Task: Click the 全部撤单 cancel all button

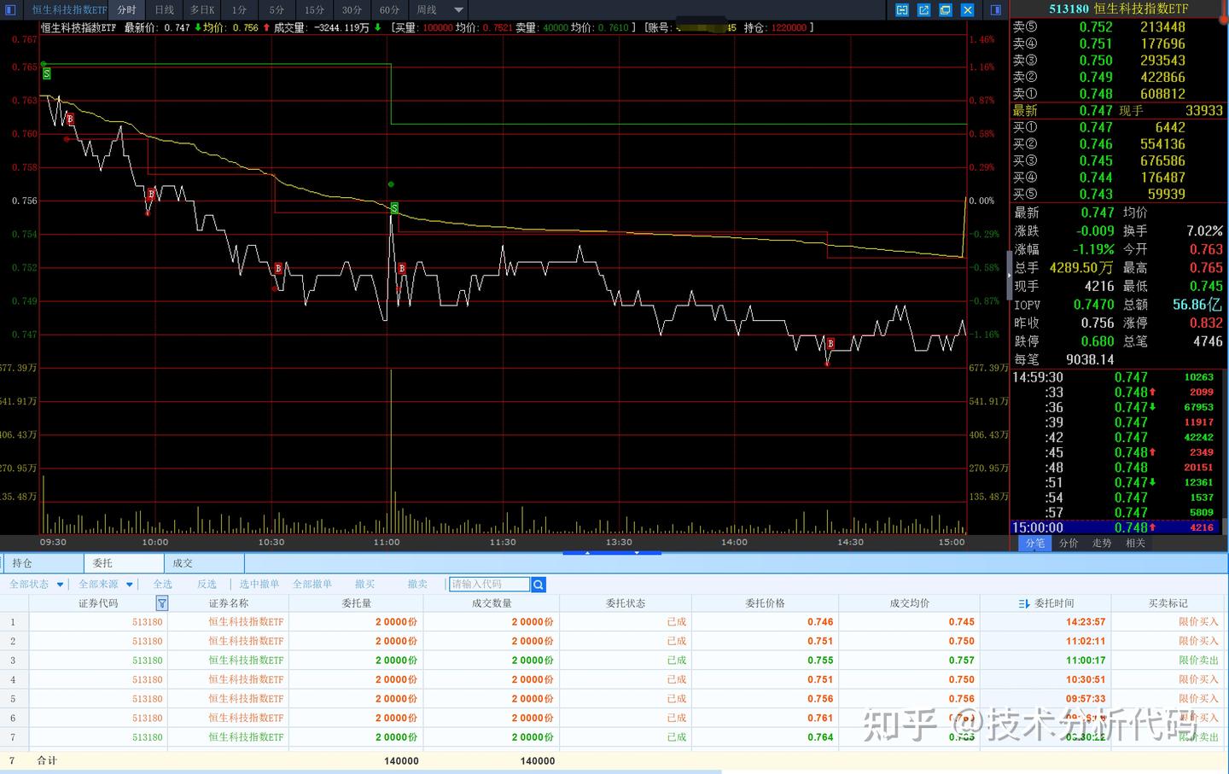Action: click(312, 585)
